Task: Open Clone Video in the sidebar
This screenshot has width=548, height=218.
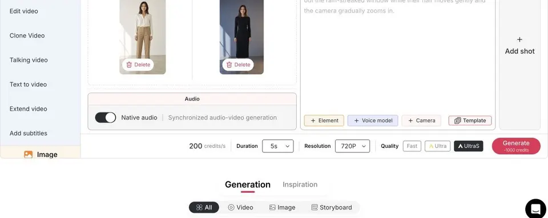Action: (x=27, y=35)
